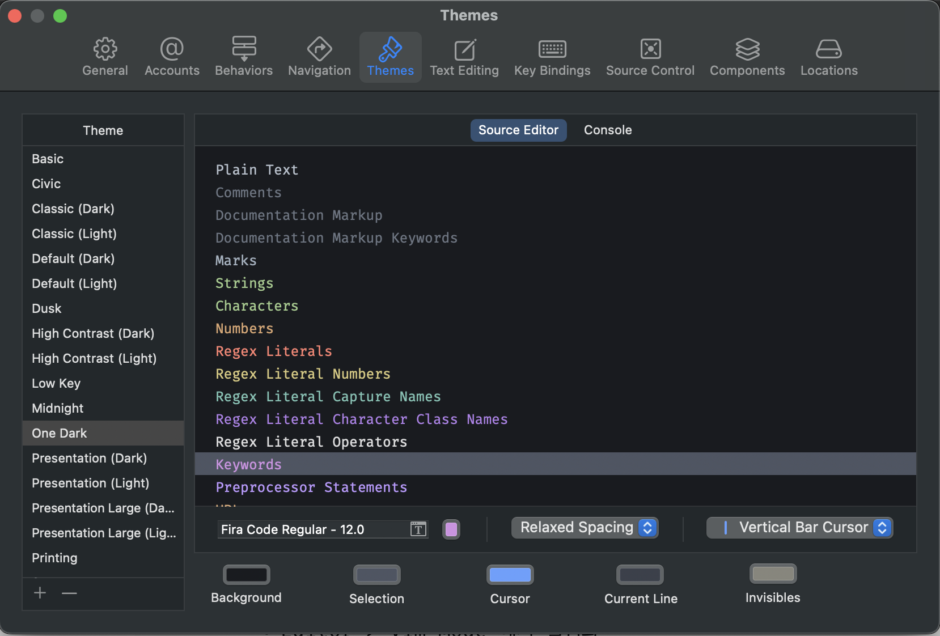Select the Classic (Dark) theme

click(103, 209)
